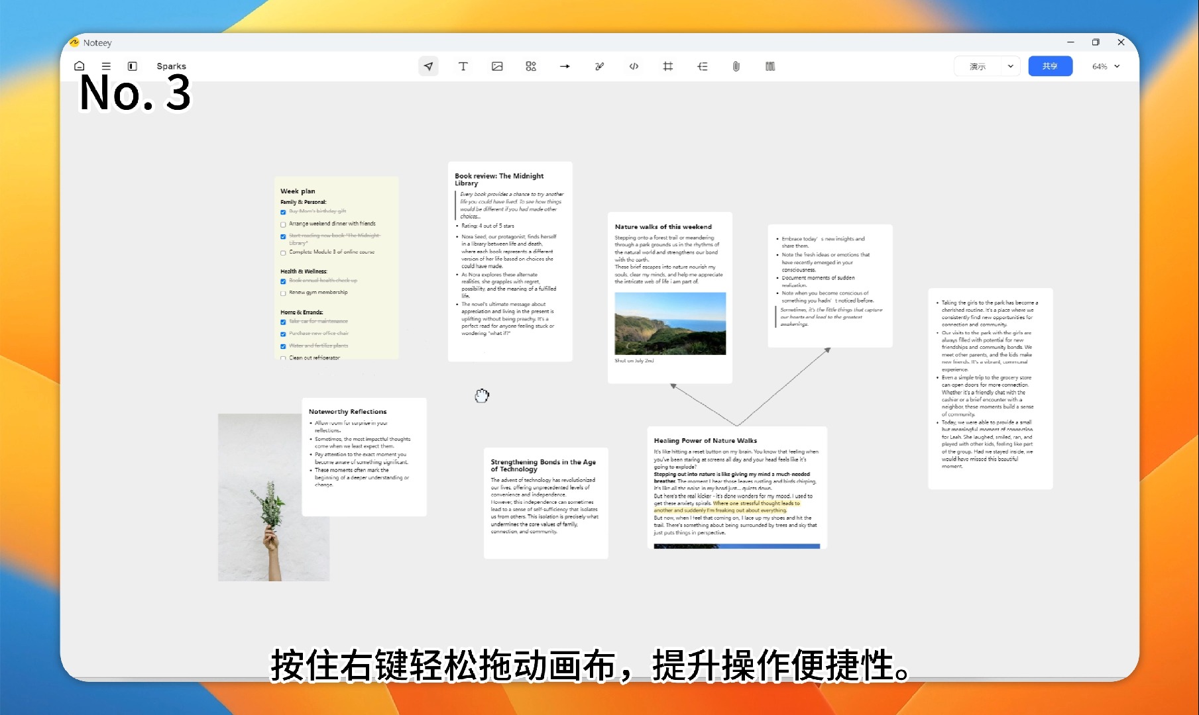Image resolution: width=1199 pixels, height=715 pixels.
Task: Select the arrow connector tool
Action: (565, 66)
